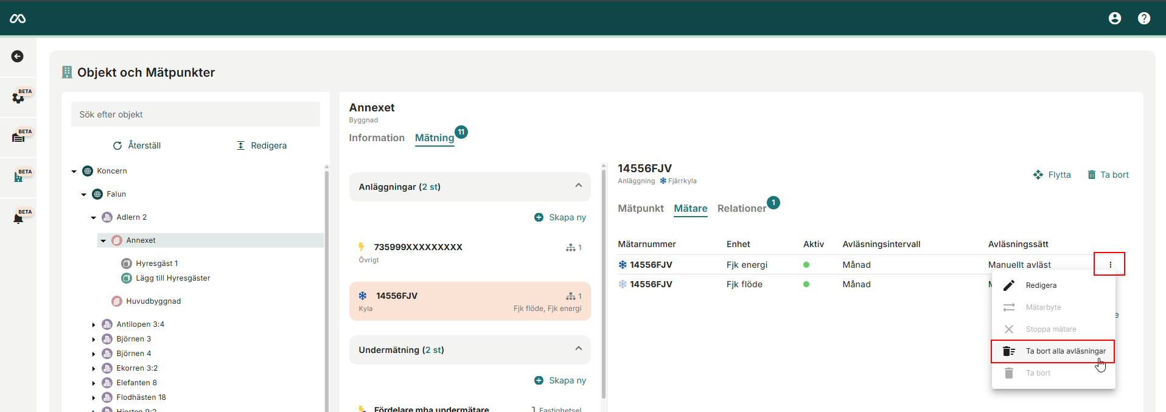Click the infinity logo in header
Screen dimensions: 1166x412
pyautogui.click(x=18, y=19)
